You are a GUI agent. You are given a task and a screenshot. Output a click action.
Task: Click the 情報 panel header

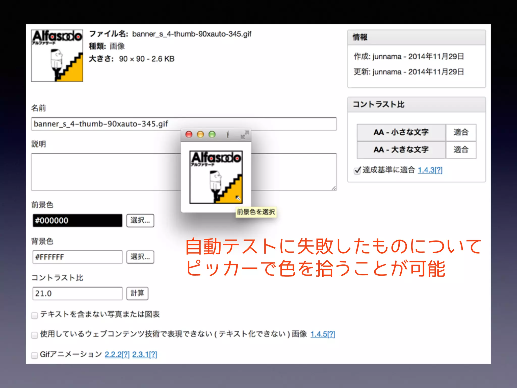[x=417, y=37]
